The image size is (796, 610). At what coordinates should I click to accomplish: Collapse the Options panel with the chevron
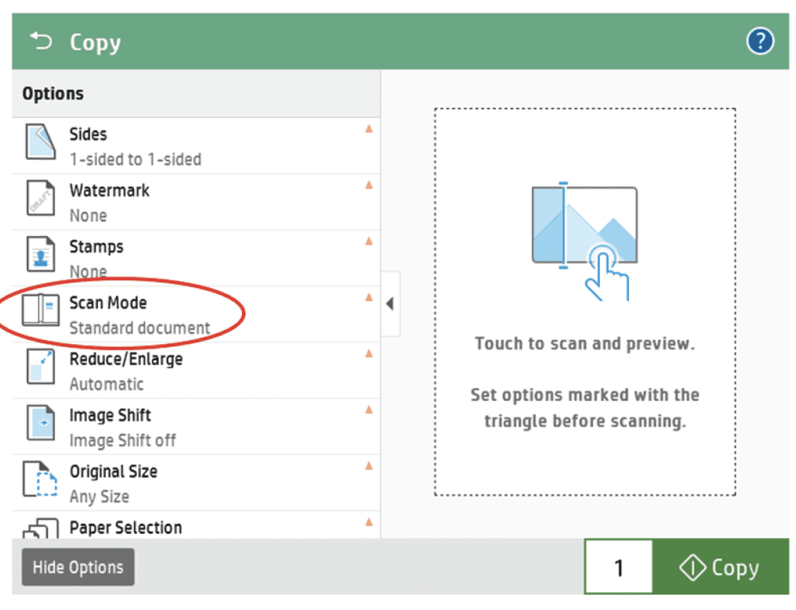389,304
